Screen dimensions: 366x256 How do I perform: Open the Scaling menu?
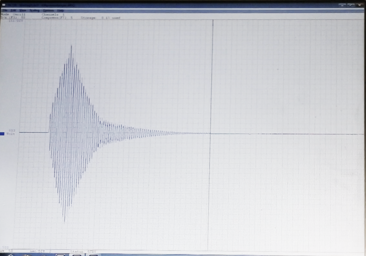point(34,10)
